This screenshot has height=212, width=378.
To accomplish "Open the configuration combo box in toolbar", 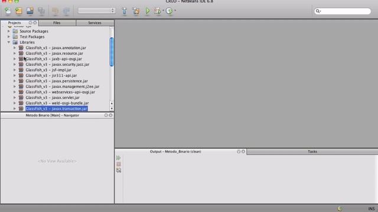I will [x=96, y=11].
